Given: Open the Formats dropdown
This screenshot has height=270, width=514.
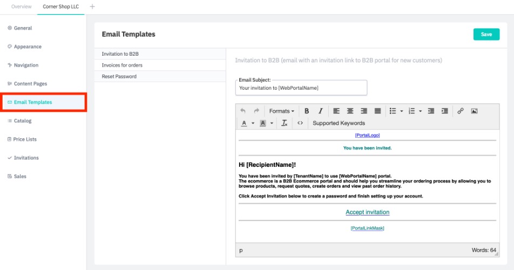Looking at the screenshot, I should coord(281,111).
